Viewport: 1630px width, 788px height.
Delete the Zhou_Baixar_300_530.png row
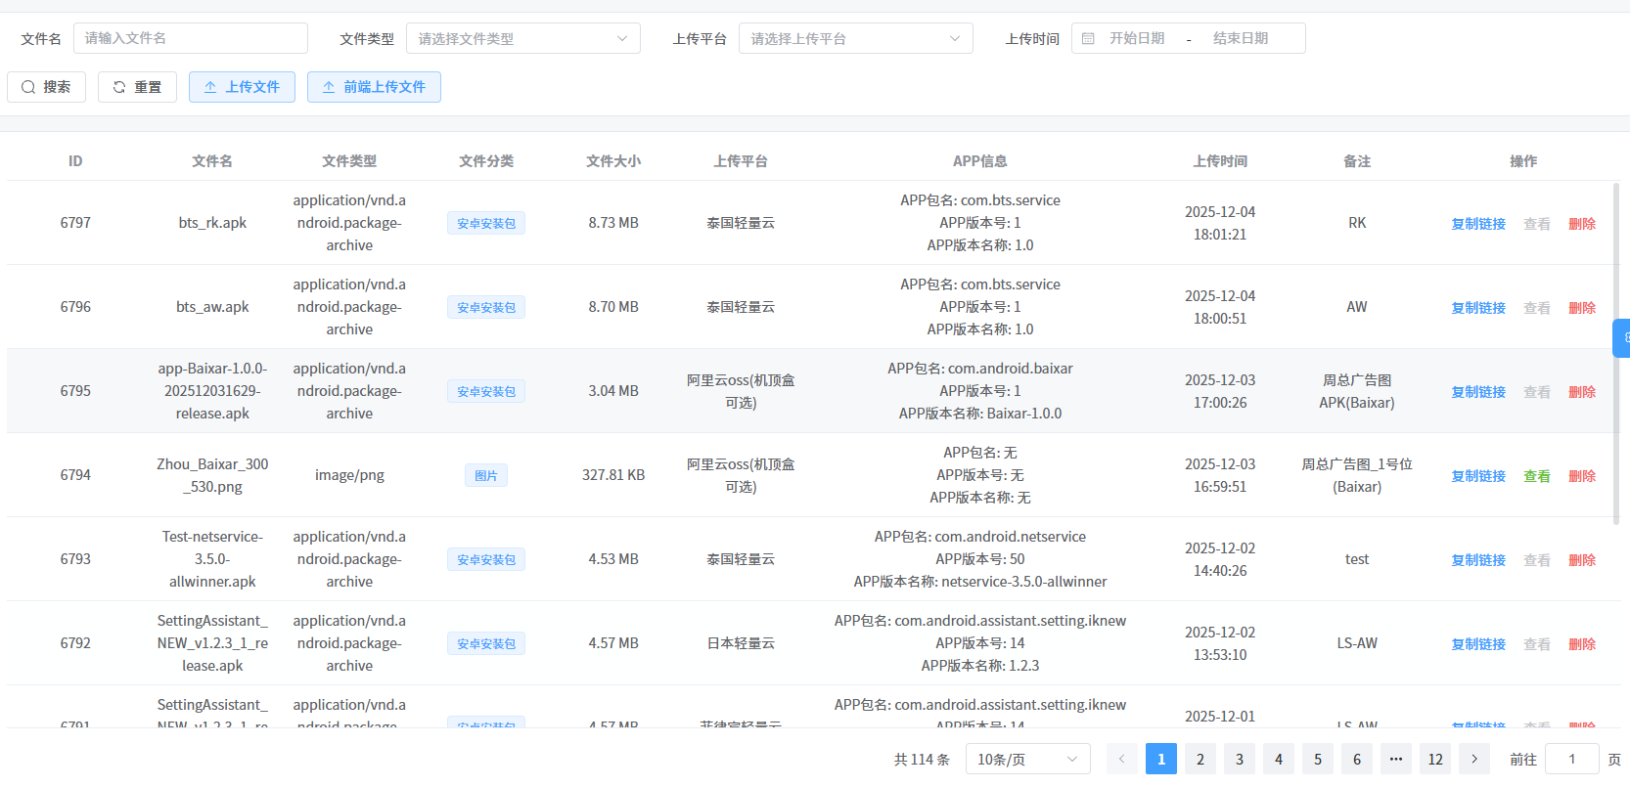click(x=1582, y=476)
